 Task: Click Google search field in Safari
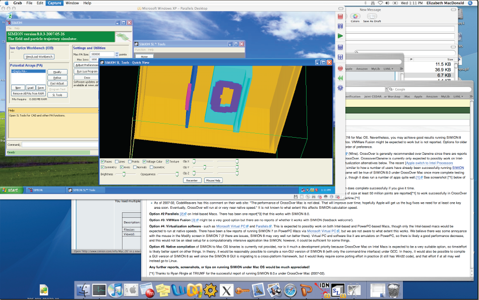click(430, 89)
